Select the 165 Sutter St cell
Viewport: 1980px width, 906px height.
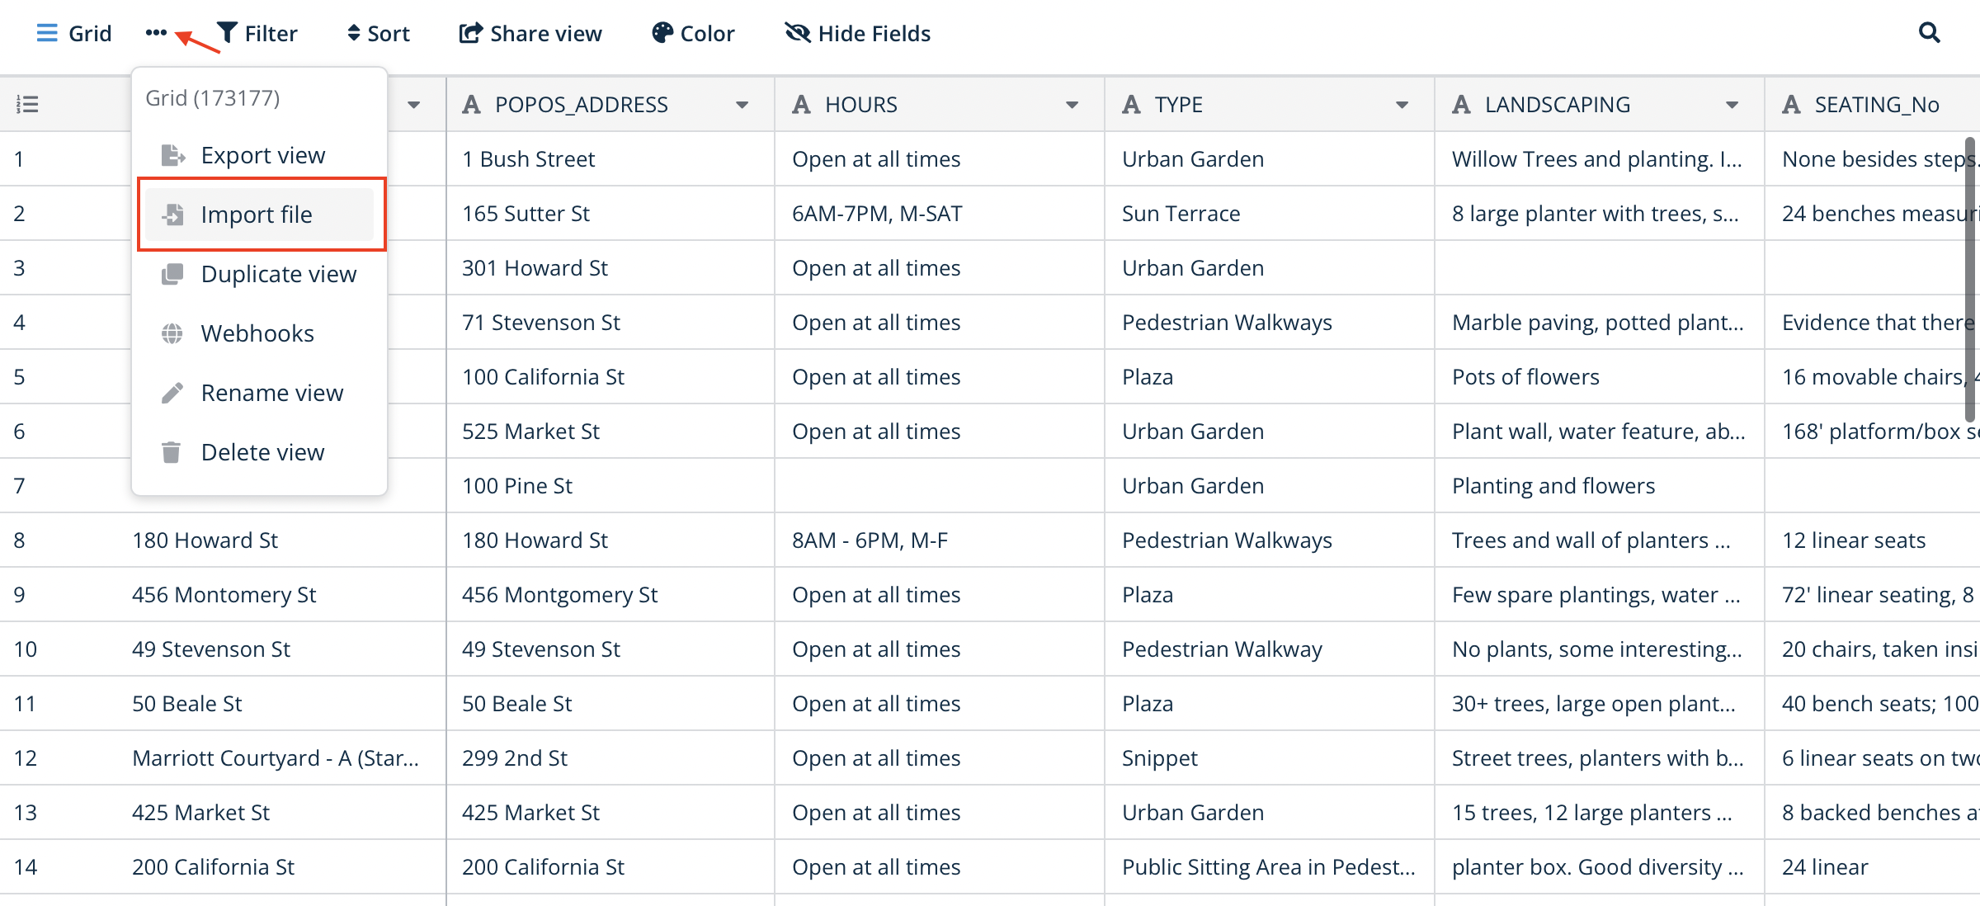tap(526, 214)
